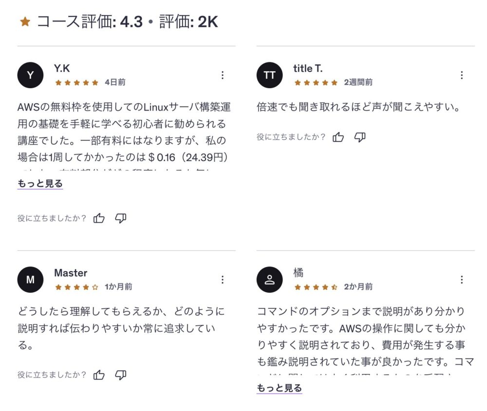
Task: Expand 橘's review with もっと見る
Action: (x=279, y=388)
